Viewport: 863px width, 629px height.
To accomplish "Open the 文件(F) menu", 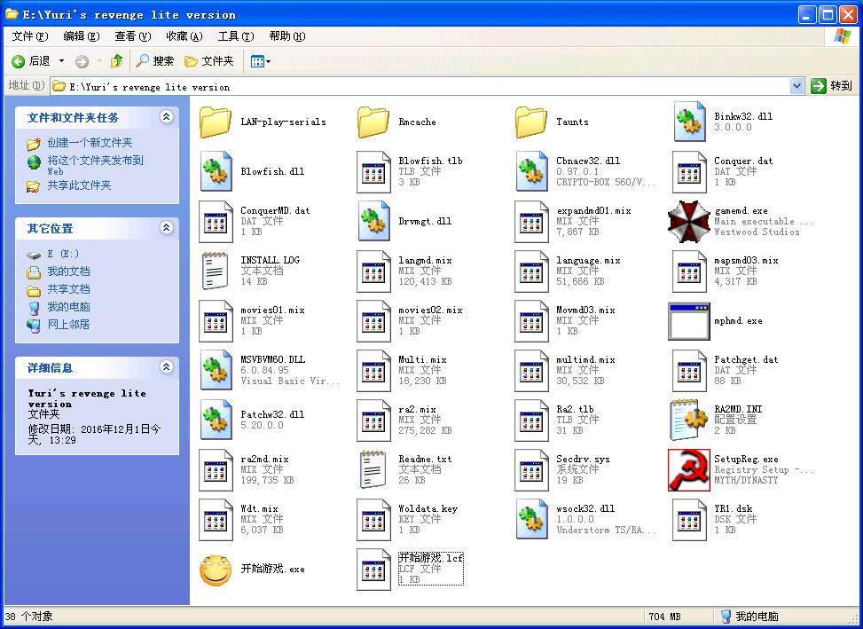I will pyautogui.click(x=30, y=36).
